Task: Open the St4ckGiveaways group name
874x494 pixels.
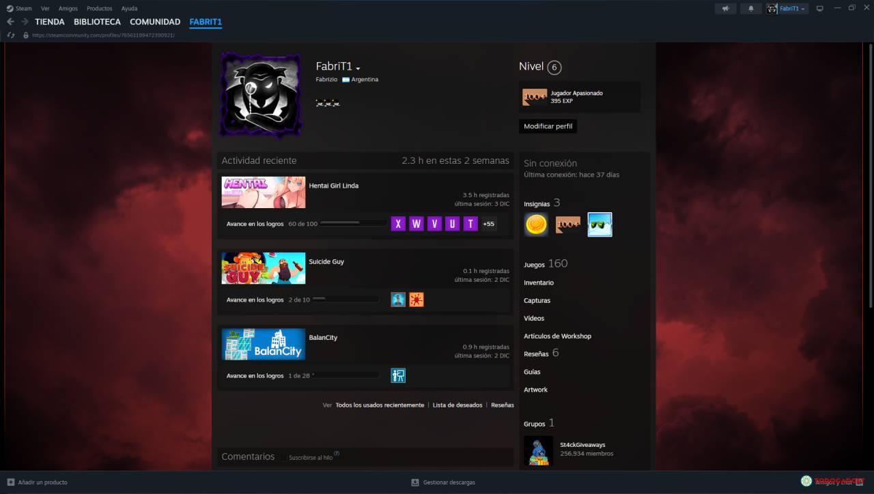Action: pos(582,445)
